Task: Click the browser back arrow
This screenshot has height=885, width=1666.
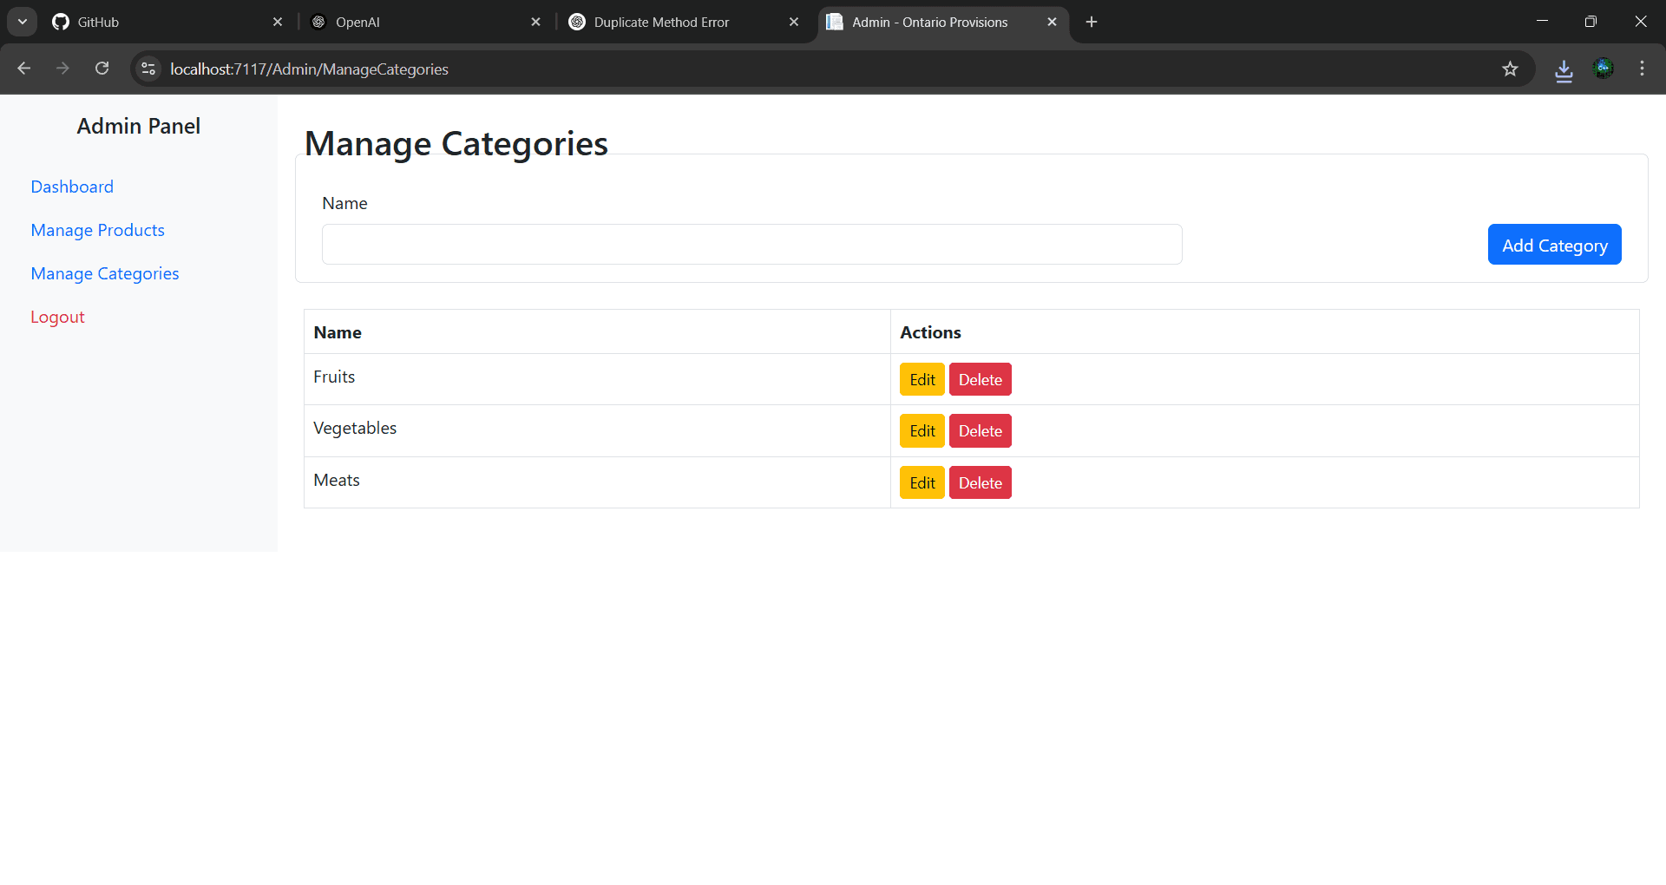Action: [x=24, y=69]
